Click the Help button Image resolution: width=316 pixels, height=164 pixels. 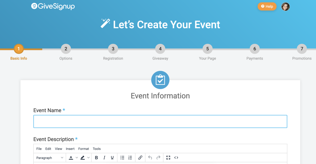(267, 6)
